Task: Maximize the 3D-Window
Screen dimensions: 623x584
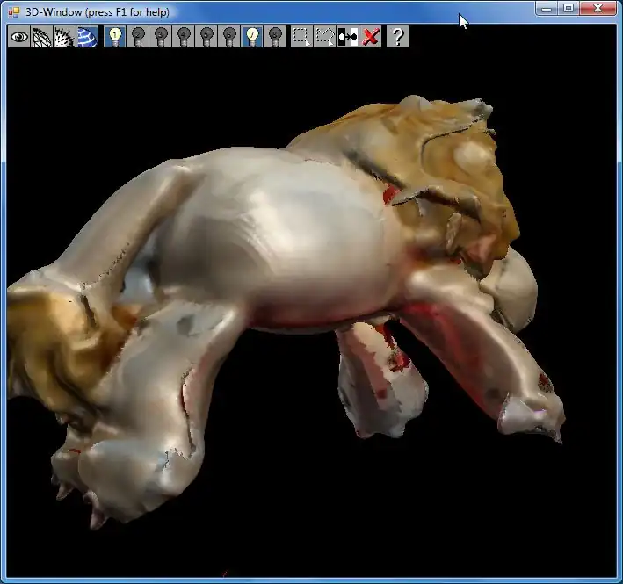Action: 569,9
